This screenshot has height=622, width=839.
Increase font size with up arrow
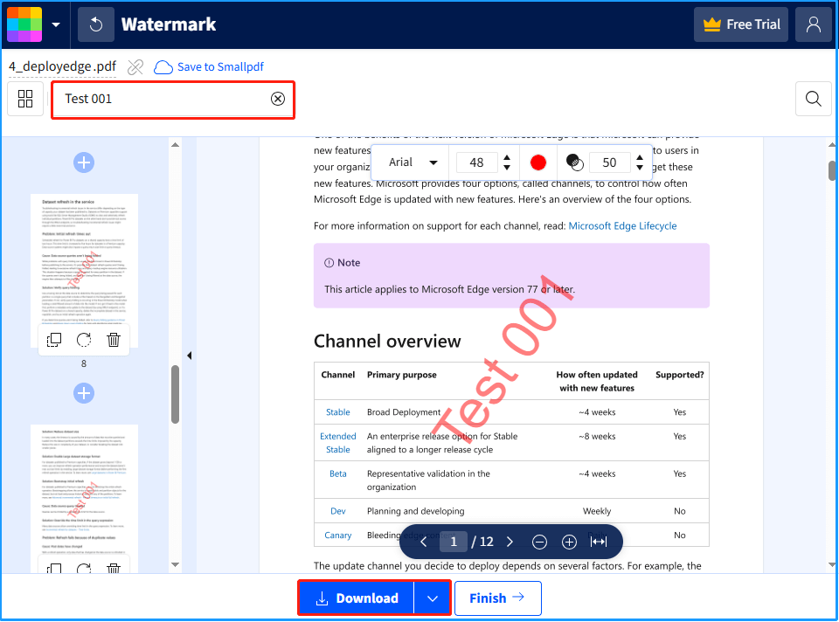507,157
